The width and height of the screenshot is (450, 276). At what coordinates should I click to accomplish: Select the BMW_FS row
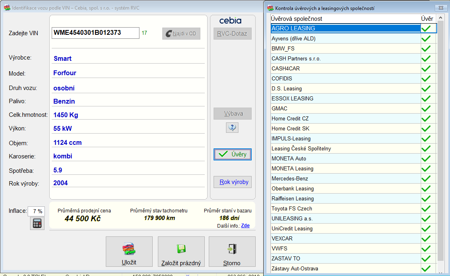[353, 48]
